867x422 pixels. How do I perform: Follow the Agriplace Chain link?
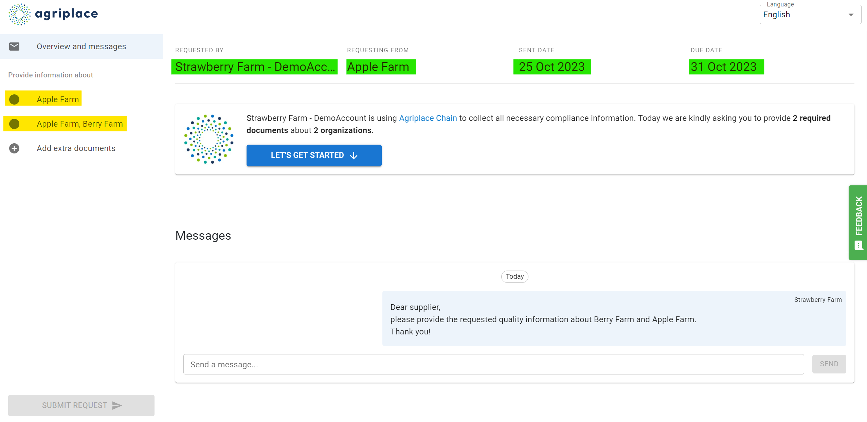click(x=428, y=118)
